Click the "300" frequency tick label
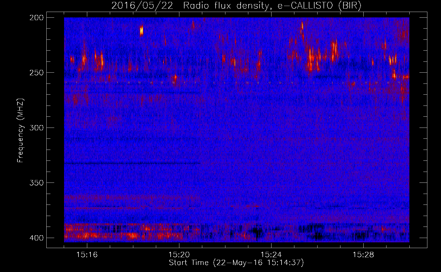The height and width of the screenshot is (272, 441). click(x=36, y=128)
